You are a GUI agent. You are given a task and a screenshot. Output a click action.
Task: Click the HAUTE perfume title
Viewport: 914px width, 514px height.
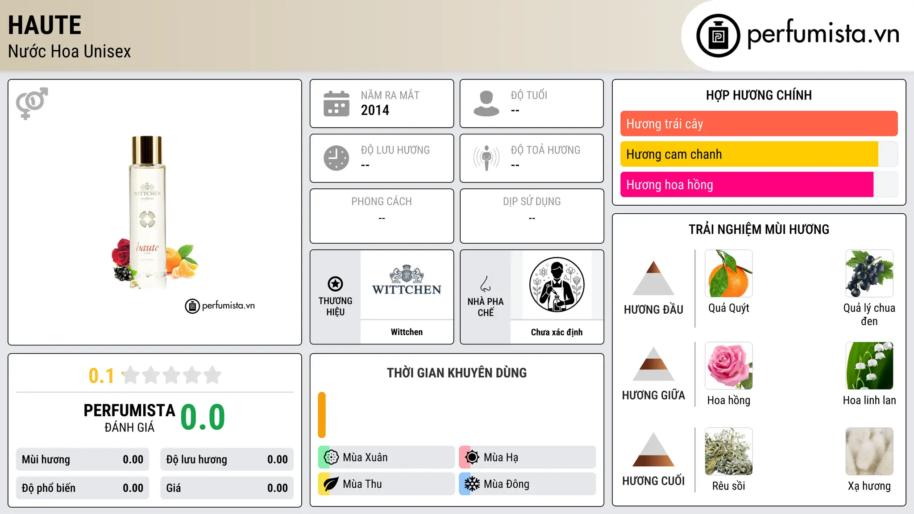click(45, 25)
